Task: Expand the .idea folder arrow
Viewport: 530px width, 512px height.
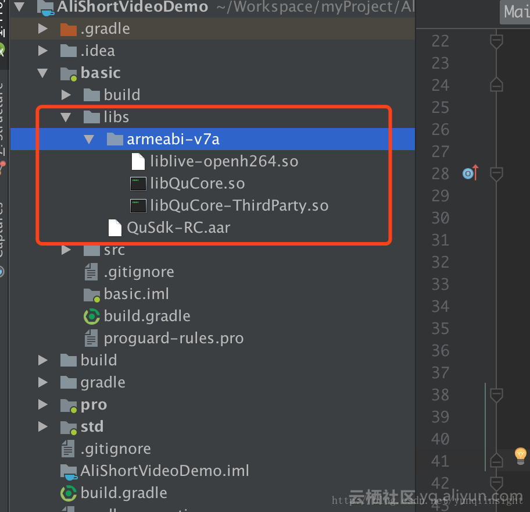Action: [43, 51]
